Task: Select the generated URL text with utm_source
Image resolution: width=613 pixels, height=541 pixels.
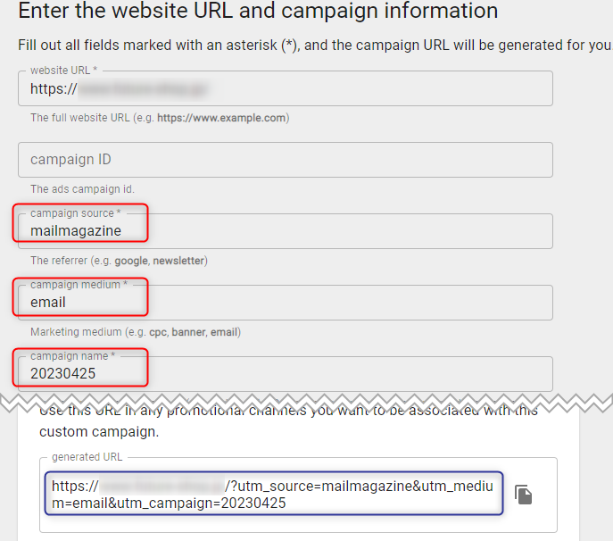Action: click(x=274, y=494)
